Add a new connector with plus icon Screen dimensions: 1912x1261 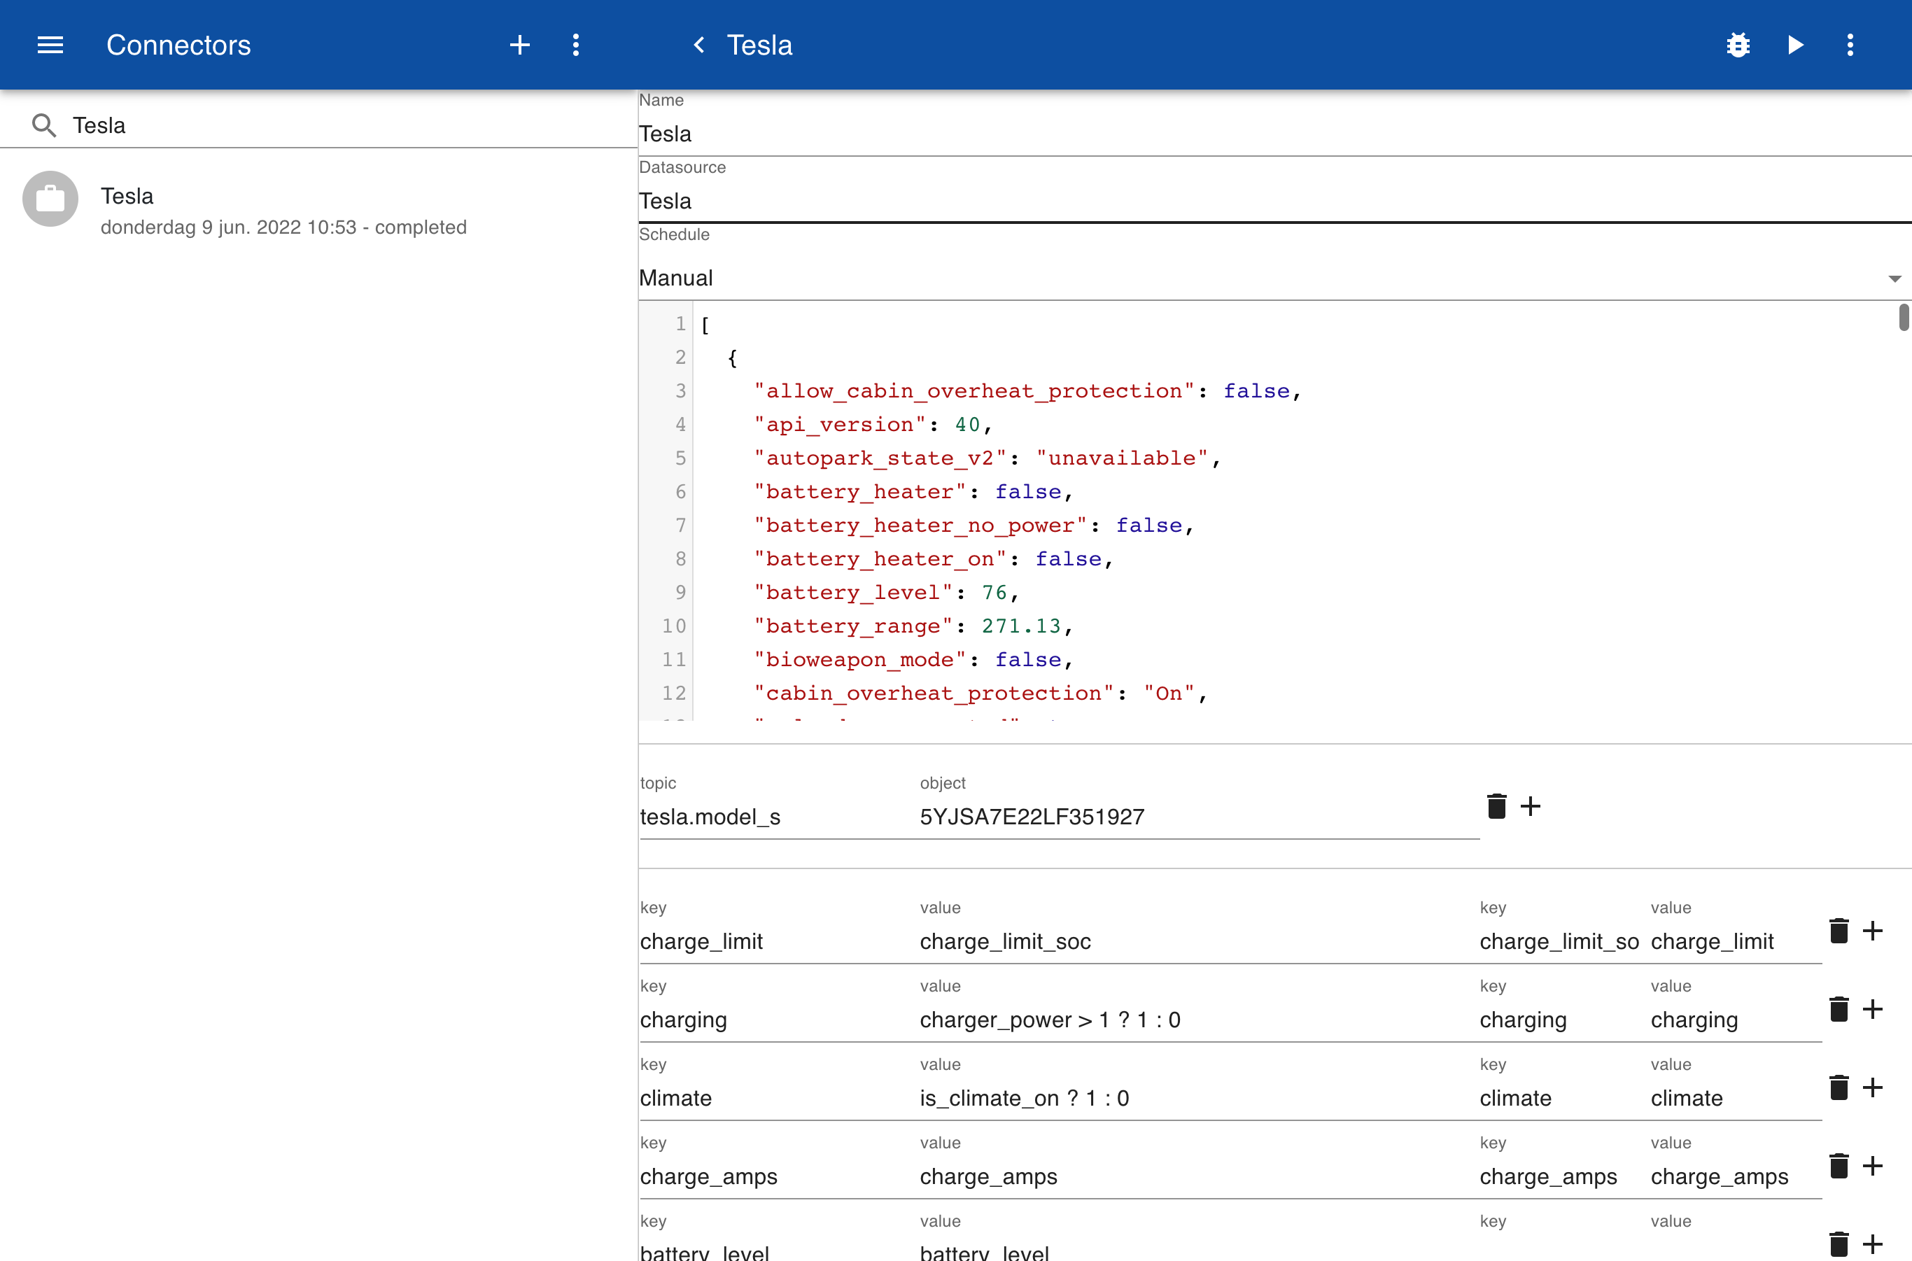(519, 45)
